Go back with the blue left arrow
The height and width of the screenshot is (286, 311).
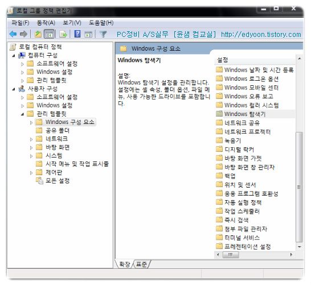pyautogui.click(x=13, y=34)
